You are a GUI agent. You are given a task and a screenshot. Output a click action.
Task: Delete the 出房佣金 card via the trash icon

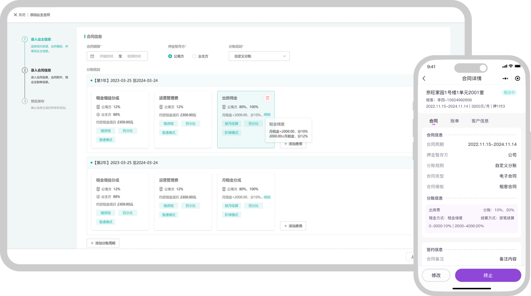click(x=267, y=98)
